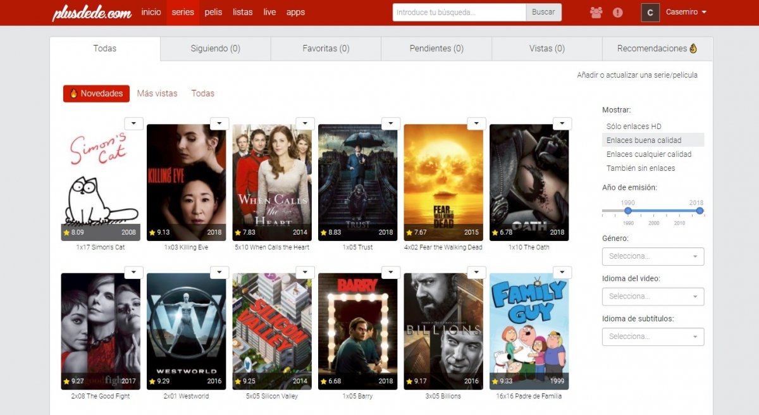This screenshot has height=415, width=759.
Task: Open the friends group icon in header
Action: (596, 12)
